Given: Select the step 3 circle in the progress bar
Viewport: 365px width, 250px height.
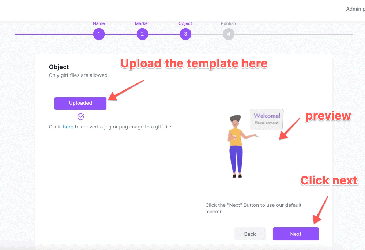Looking at the screenshot, I should [x=185, y=34].
